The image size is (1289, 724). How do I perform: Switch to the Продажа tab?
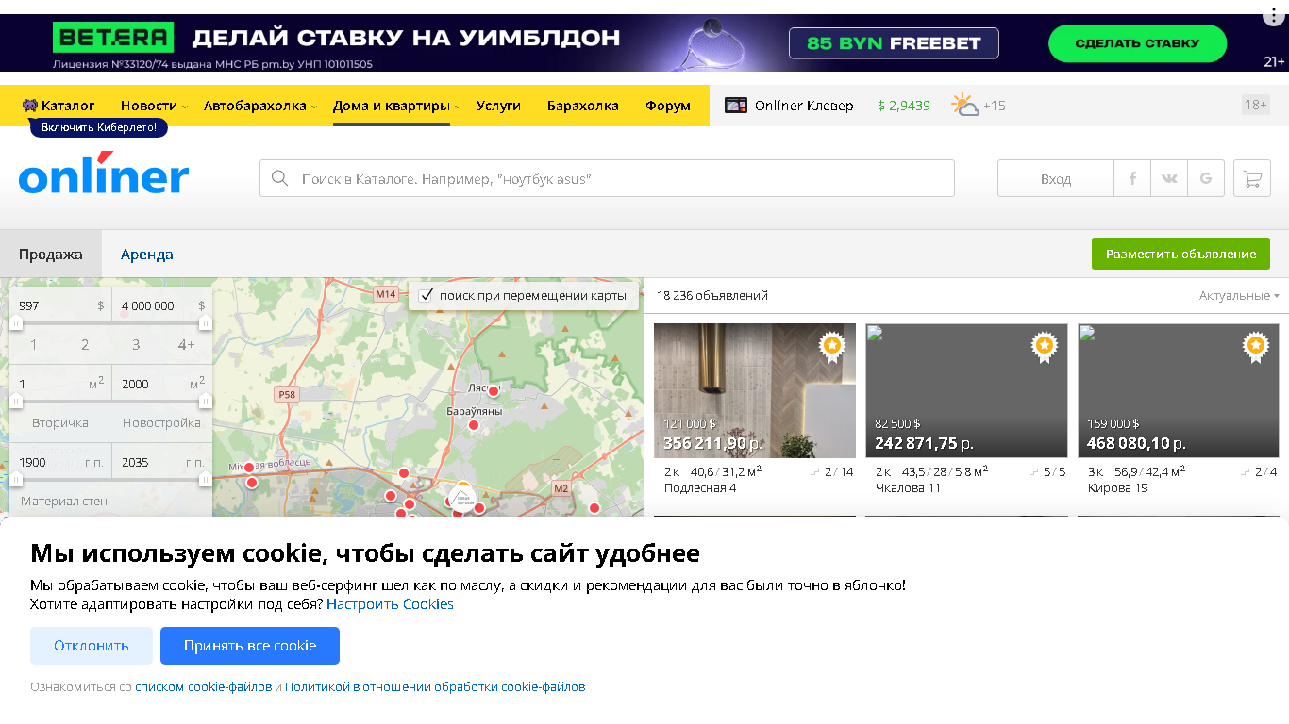[51, 255]
